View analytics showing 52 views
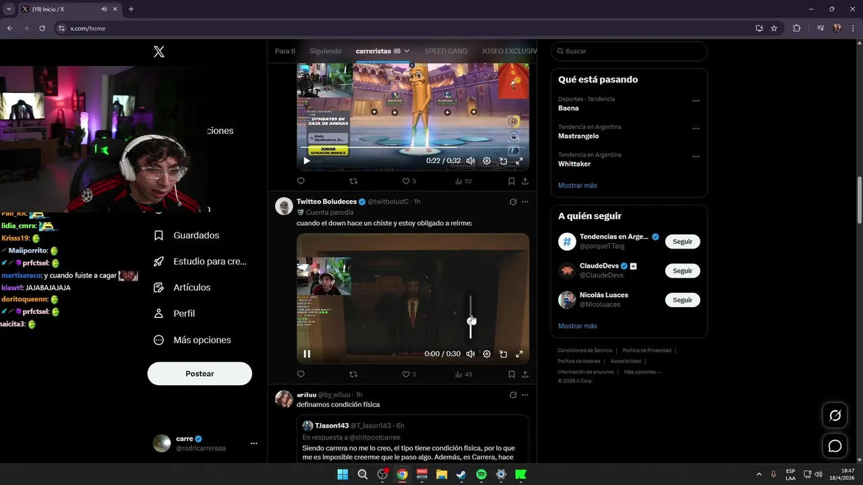Viewport: 863px width, 485px height. [463, 181]
